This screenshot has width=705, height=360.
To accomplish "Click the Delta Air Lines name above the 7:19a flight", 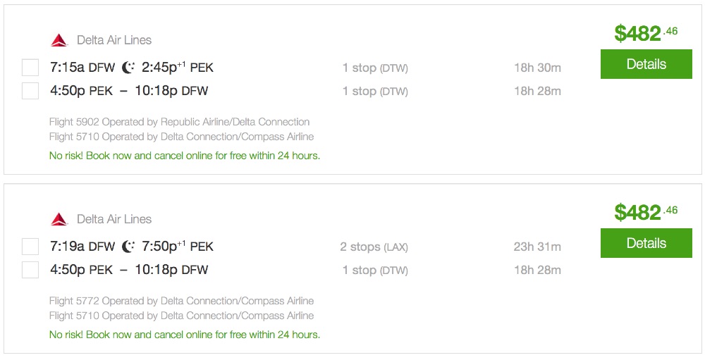I will click(x=114, y=219).
